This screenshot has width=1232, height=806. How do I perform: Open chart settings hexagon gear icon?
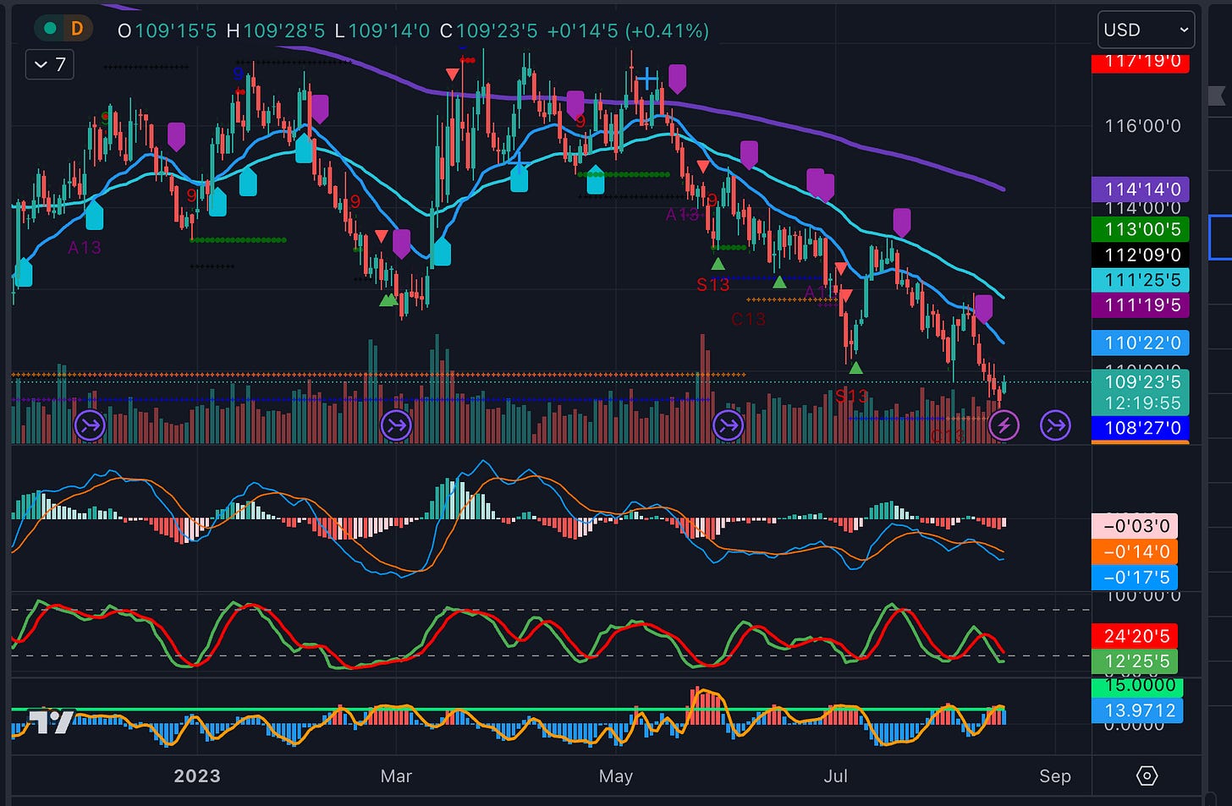(1147, 776)
